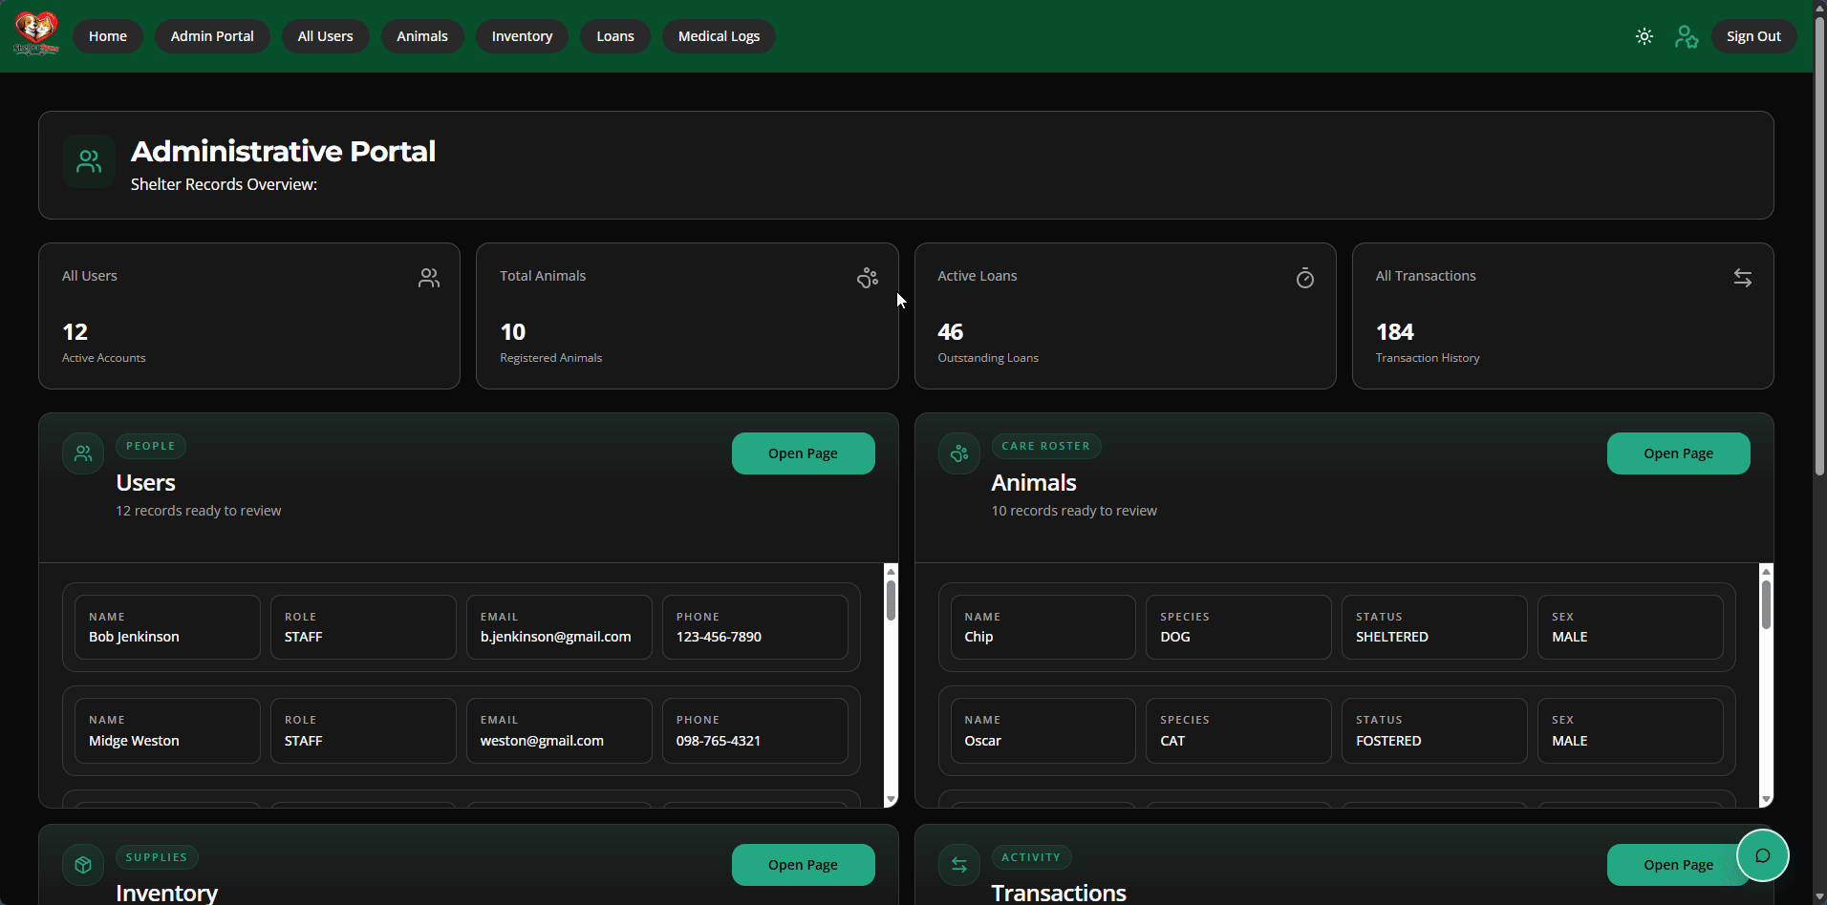
Task: Open Page for the Transactions section
Action: (1678, 865)
